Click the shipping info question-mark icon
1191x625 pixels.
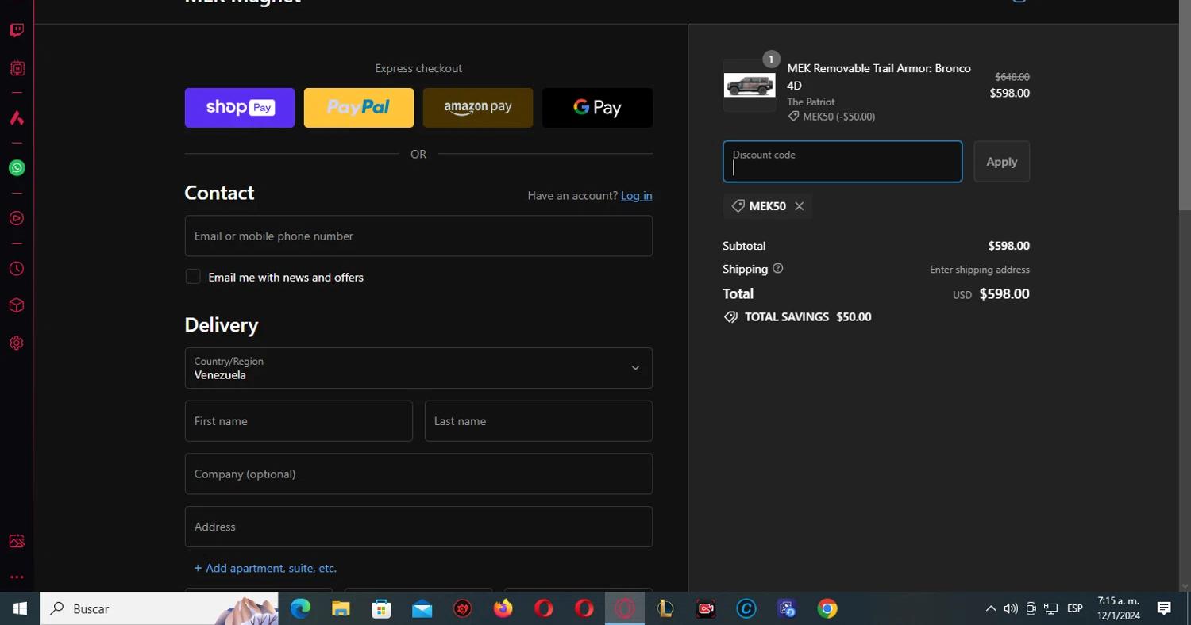pyautogui.click(x=778, y=269)
